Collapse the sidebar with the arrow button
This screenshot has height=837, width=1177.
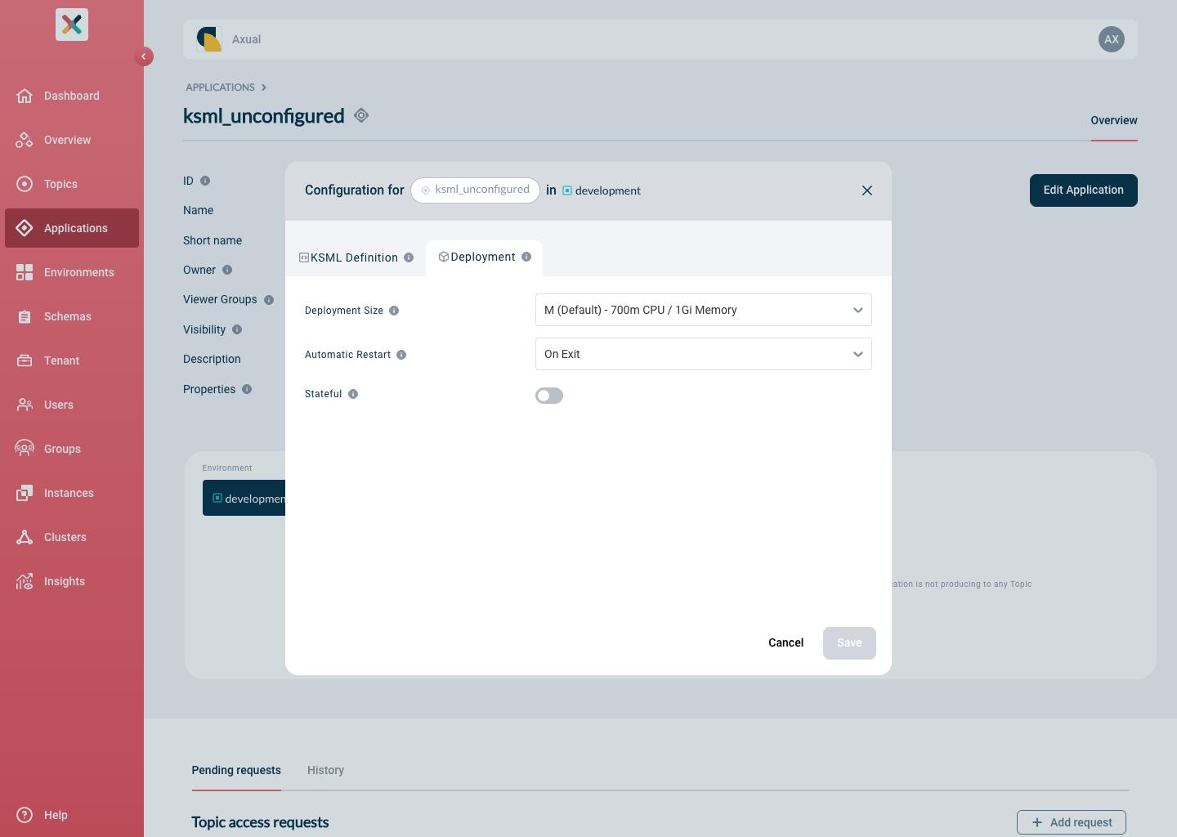144,56
